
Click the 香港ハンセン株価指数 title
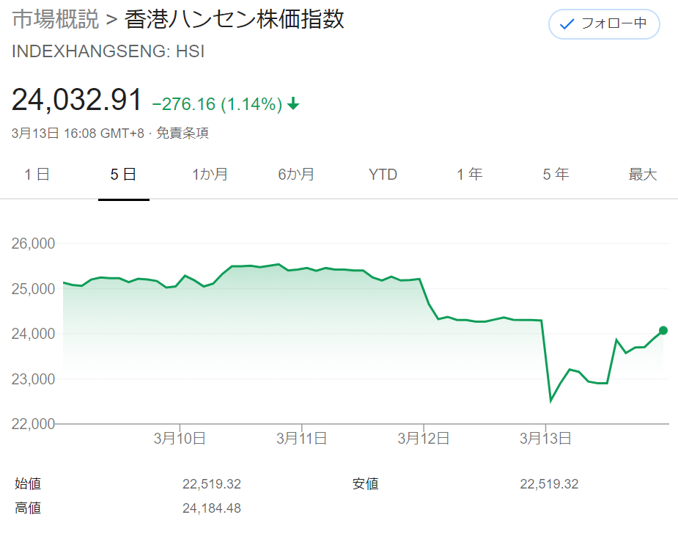click(235, 20)
